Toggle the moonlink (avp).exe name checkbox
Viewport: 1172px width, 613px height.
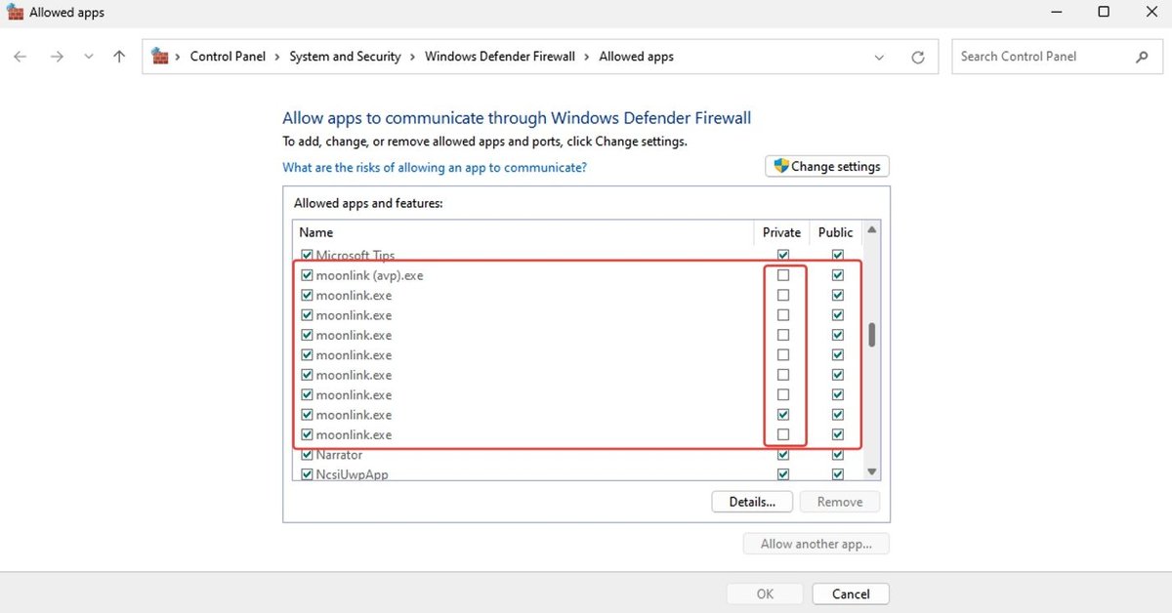pos(307,275)
